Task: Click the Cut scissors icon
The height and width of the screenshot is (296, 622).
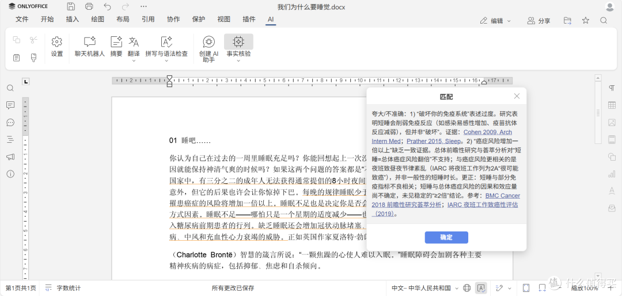Action: coord(34,40)
